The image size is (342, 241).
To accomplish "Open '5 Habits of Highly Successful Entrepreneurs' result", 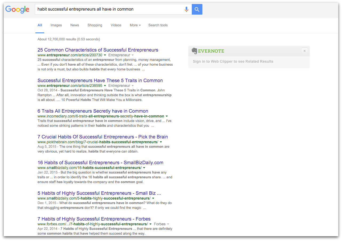I will pyautogui.click(x=99, y=193).
